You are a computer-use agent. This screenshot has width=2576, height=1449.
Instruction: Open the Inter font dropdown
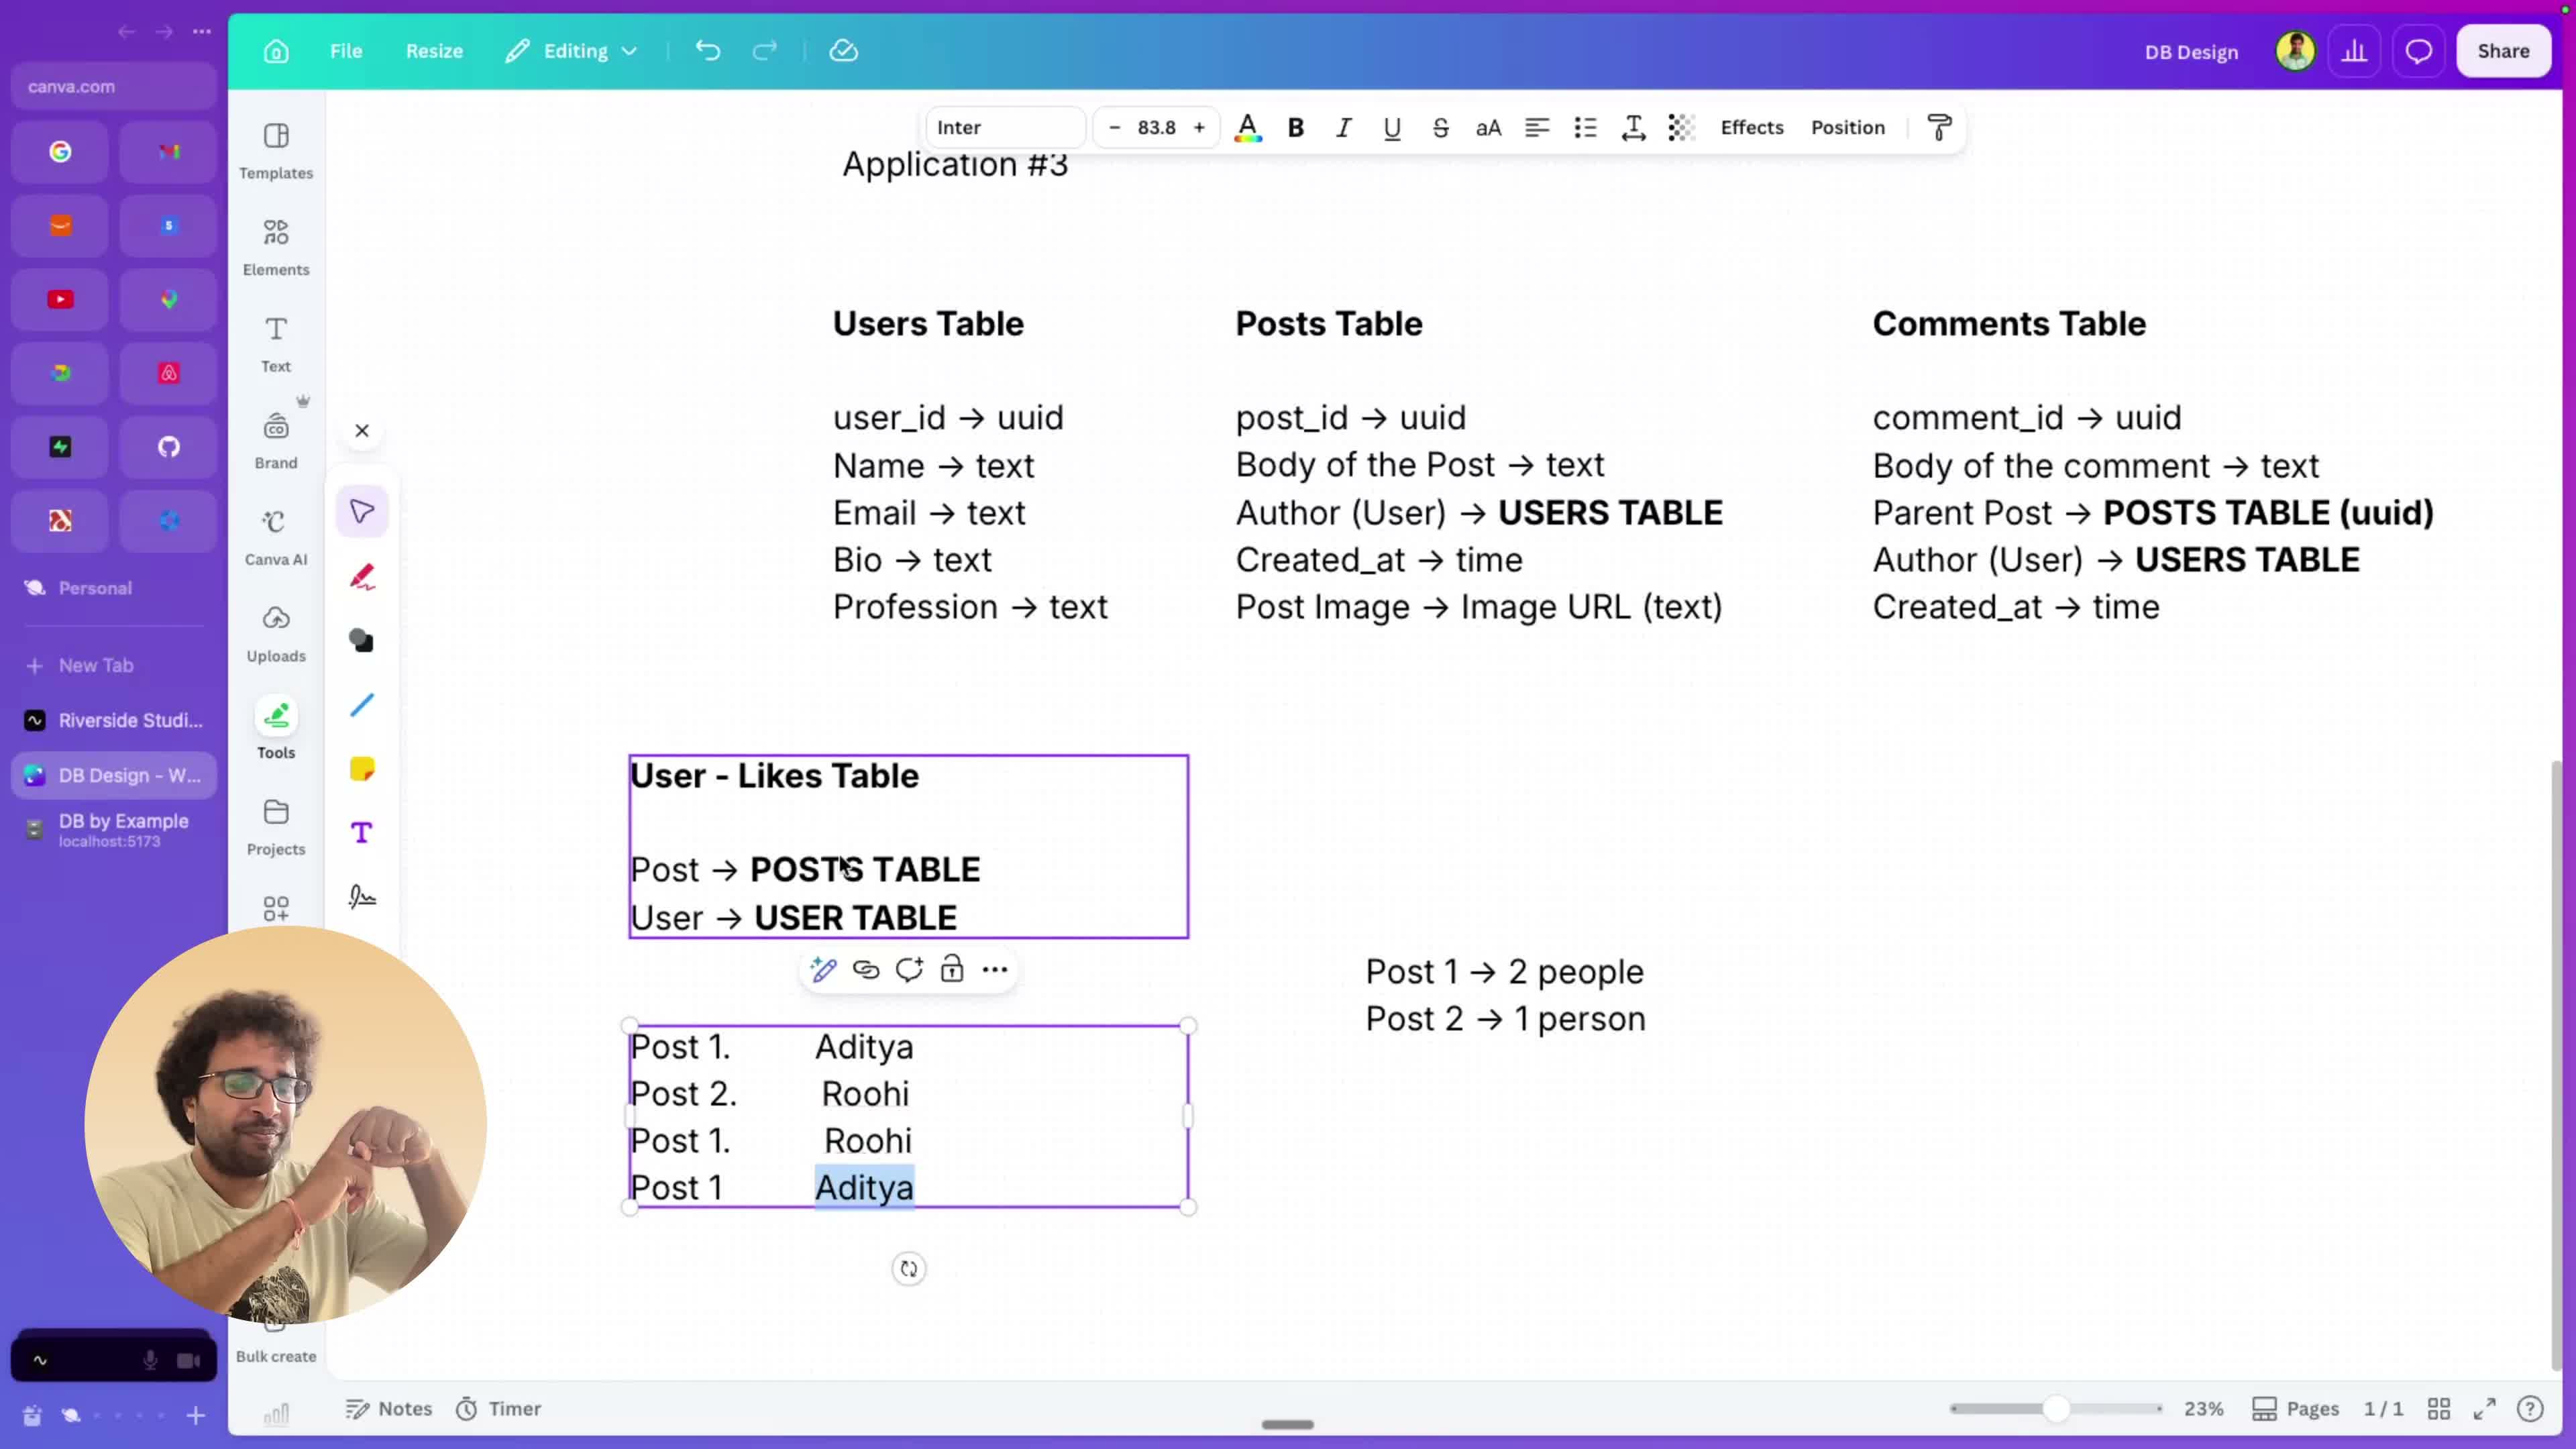tap(1005, 127)
